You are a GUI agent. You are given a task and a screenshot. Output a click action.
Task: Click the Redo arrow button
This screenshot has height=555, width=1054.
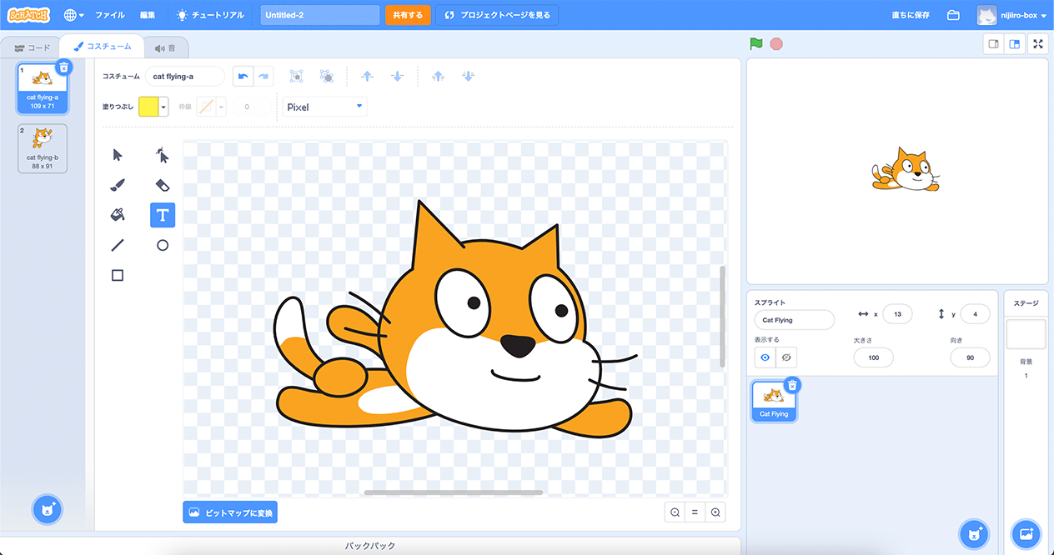pos(263,76)
